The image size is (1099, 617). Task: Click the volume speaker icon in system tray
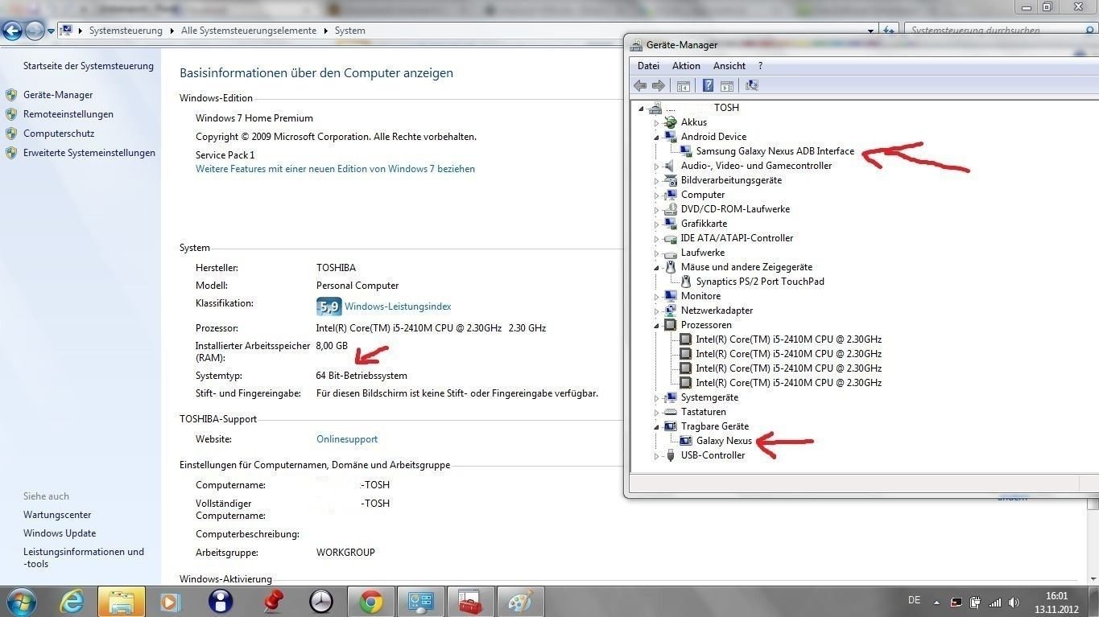point(1014,602)
